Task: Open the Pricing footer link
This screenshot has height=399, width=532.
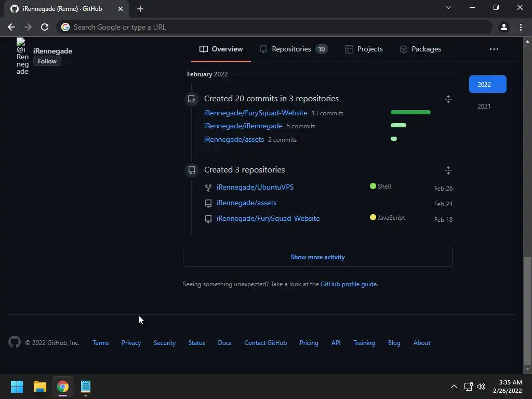Action: tap(309, 343)
